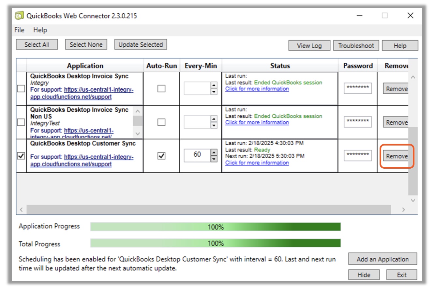Click the Exit button
435x293 pixels.
click(402, 275)
